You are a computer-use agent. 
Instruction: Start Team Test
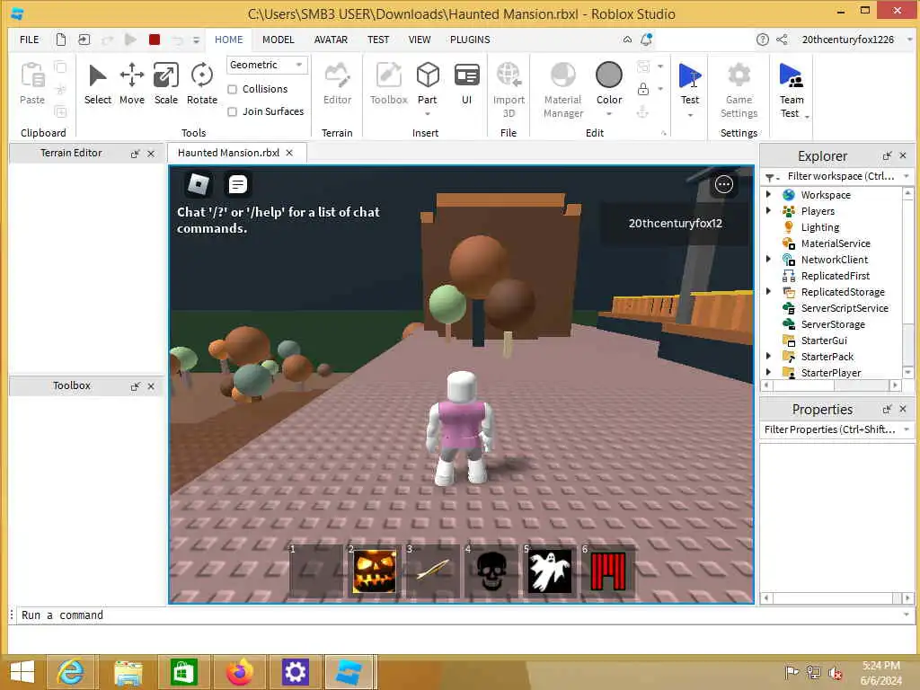tap(792, 90)
